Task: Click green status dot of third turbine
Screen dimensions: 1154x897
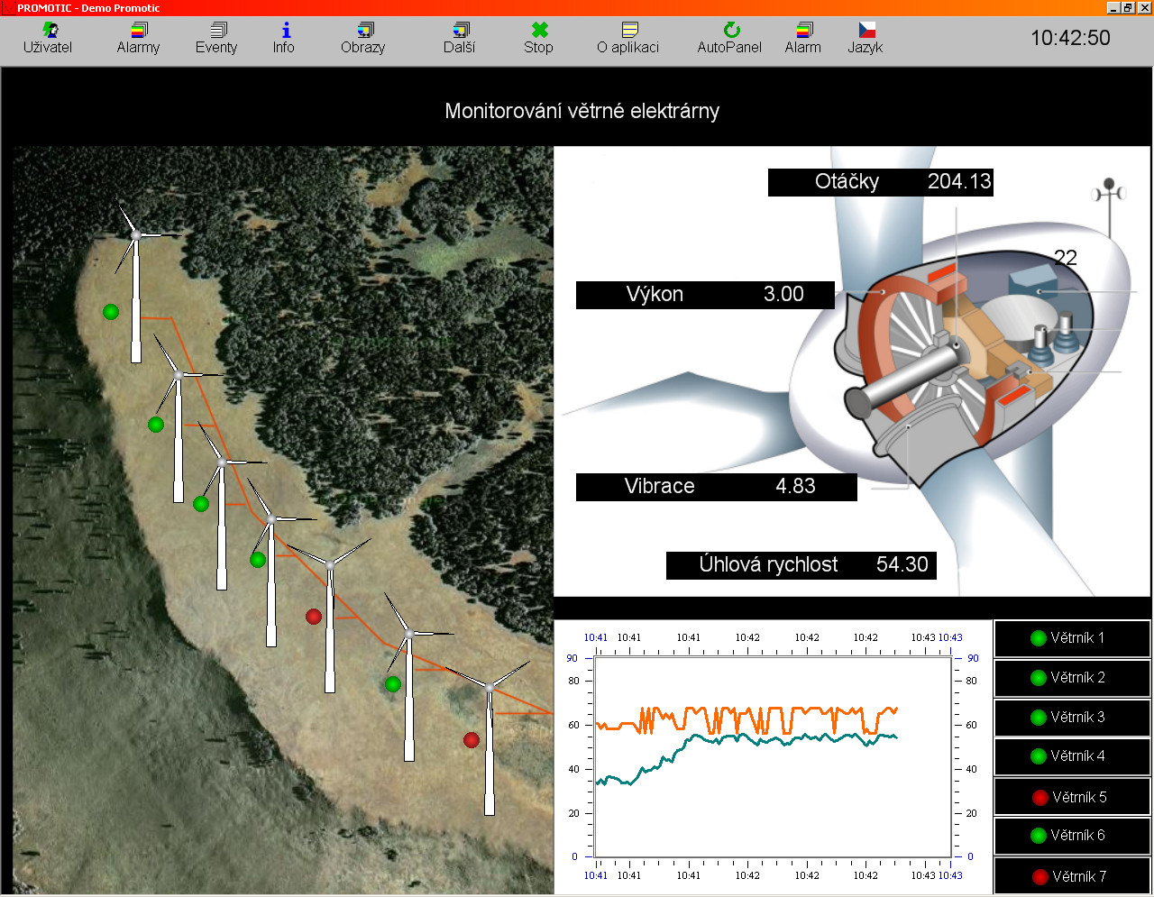Action: tap(201, 504)
